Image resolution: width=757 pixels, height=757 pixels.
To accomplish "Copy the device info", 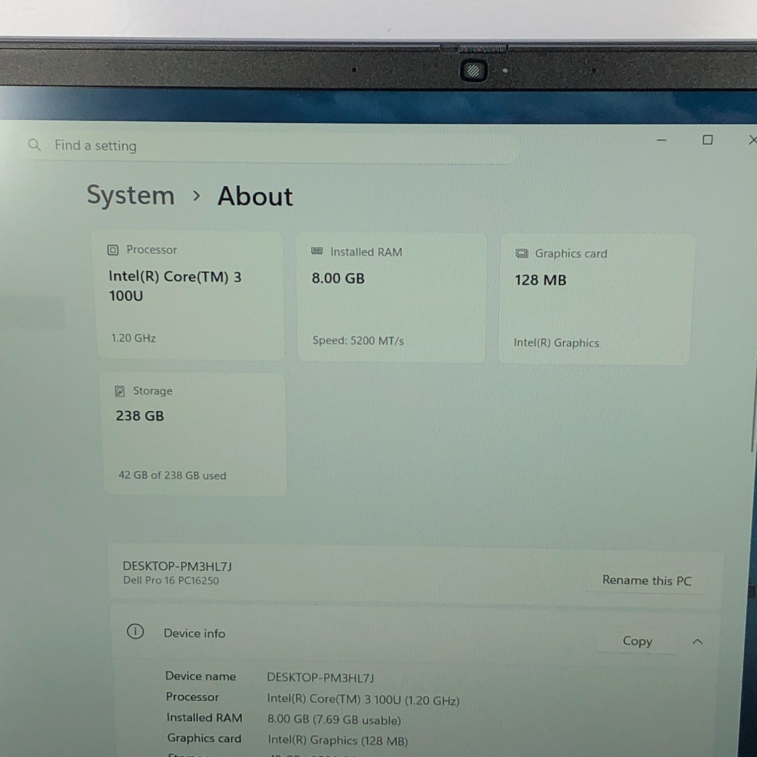I will 637,641.
